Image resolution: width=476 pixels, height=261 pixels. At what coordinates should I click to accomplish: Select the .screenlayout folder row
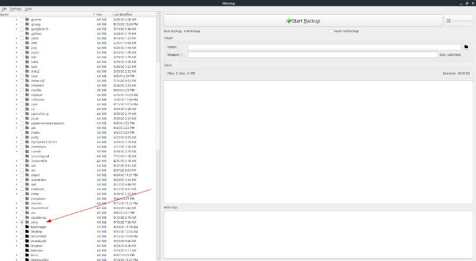click(x=78, y=156)
